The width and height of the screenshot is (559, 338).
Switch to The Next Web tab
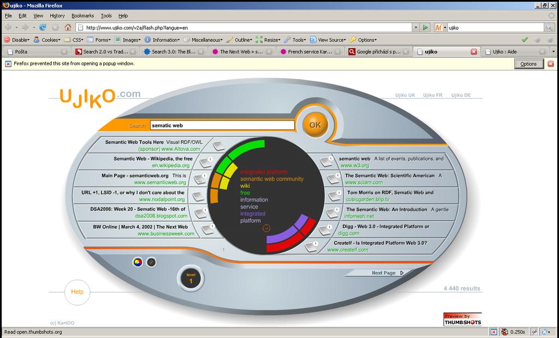tap(241, 52)
